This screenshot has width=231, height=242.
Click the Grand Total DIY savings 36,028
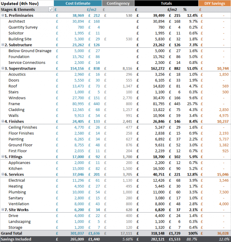(223, 233)
